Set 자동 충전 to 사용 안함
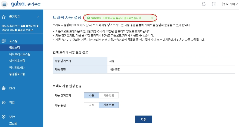This screenshot has width=239, height=127. (109, 105)
